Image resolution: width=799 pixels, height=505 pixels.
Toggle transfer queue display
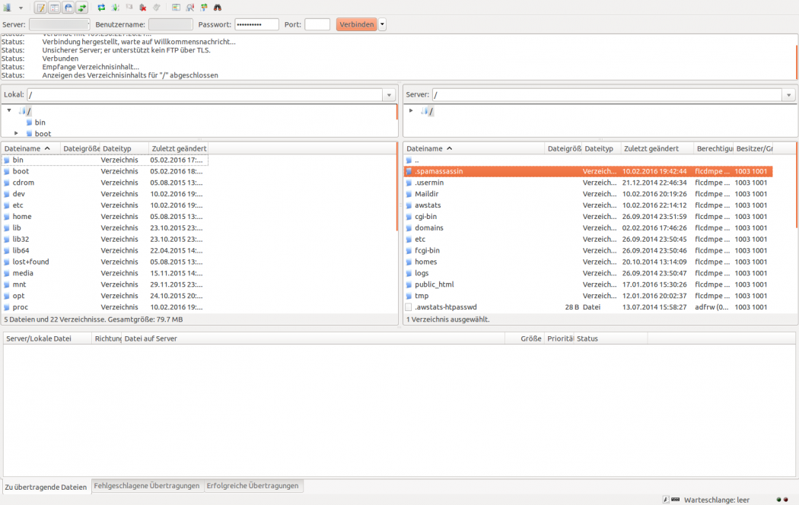81,8
